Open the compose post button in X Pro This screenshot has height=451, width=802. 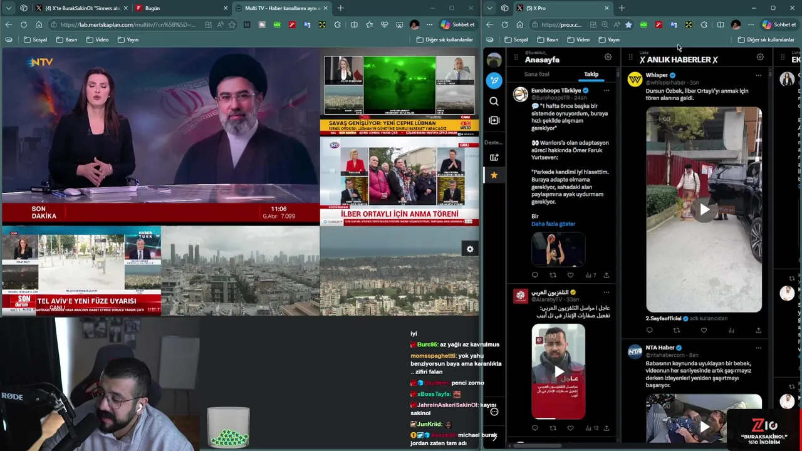coord(494,80)
